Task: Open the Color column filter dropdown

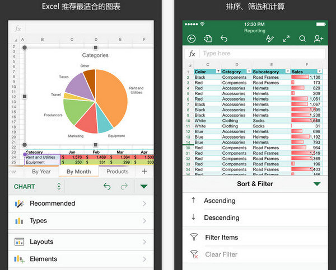Action: [218, 71]
